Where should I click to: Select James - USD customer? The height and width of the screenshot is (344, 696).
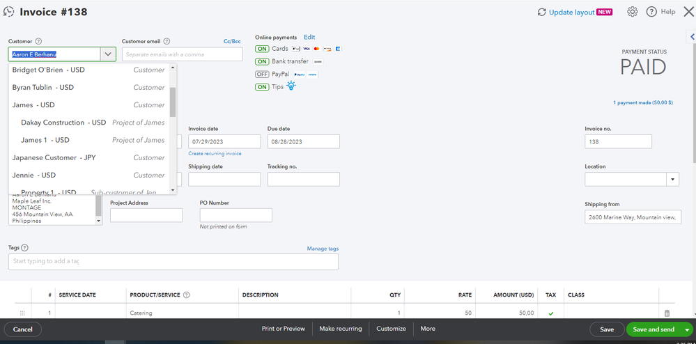point(88,104)
